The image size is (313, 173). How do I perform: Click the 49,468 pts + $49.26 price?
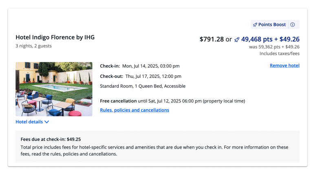(x=270, y=39)
